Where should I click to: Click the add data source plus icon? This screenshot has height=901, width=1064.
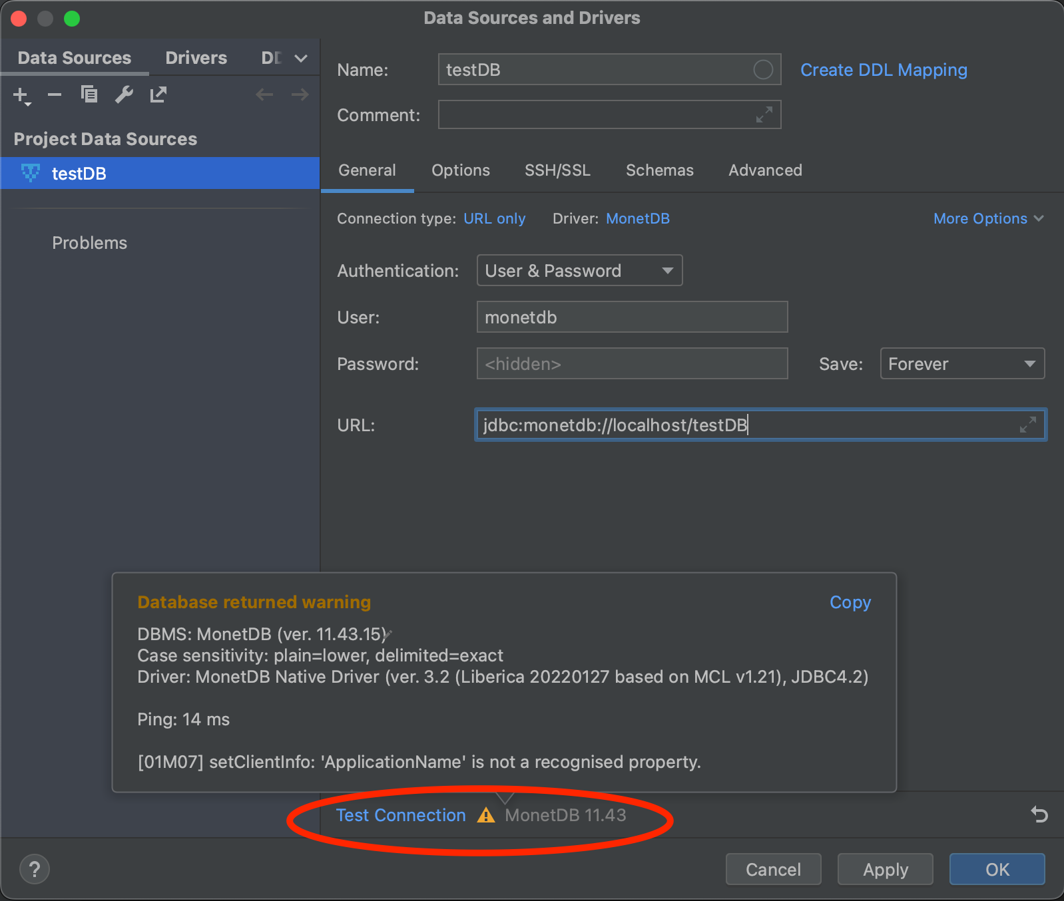21,95
